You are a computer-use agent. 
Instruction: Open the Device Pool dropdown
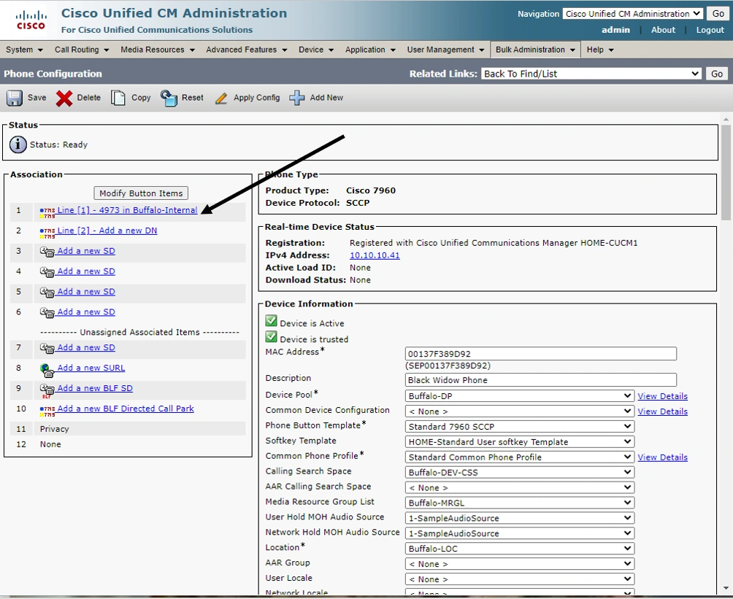point(519,395)
